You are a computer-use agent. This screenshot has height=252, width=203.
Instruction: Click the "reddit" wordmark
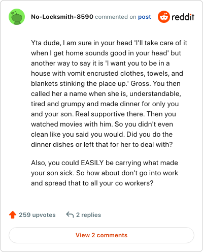(183, 17)
